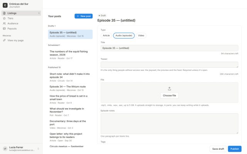
Task: Click the New post button
Action: (83, 16)
